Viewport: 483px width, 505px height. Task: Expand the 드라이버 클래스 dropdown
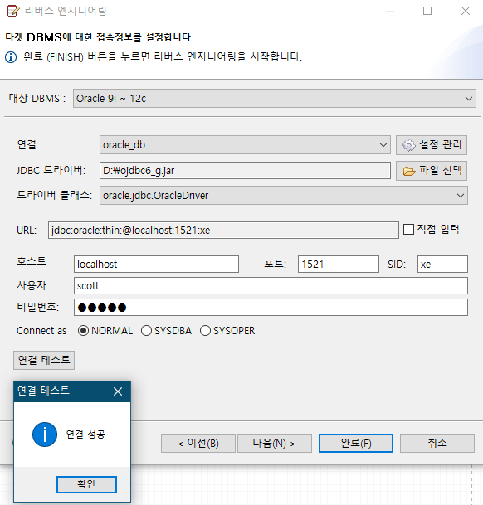click(x=284, y=196)
